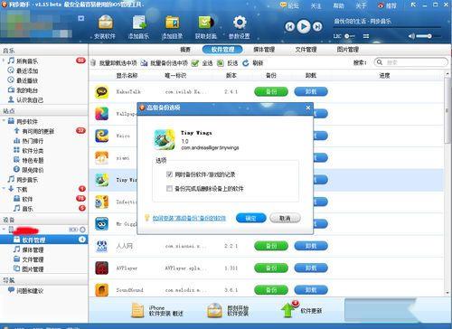This screenshot has width=452, height=329.
Task: Open 关注 menu in title bar
Action: click(x=315, y=5)
